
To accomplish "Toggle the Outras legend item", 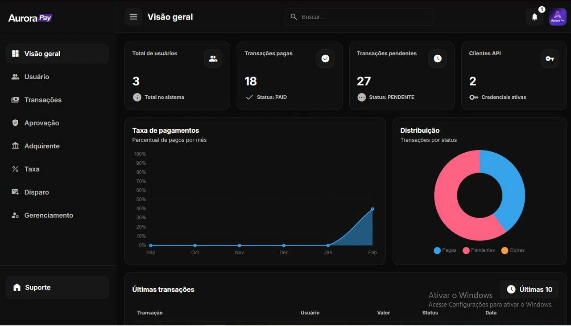I will (513, 250).
